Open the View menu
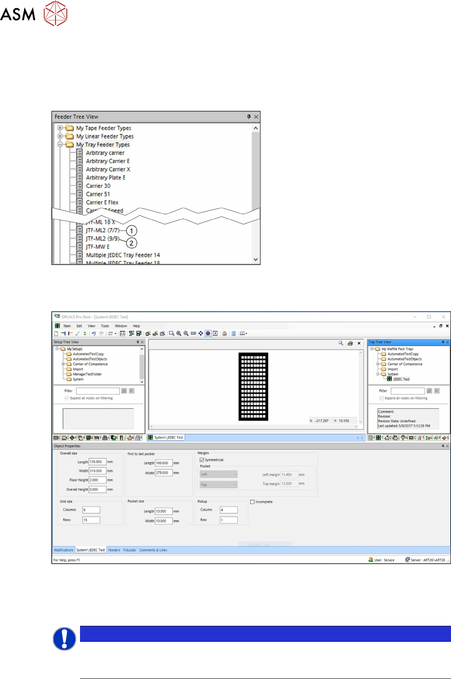 point(91,326)
